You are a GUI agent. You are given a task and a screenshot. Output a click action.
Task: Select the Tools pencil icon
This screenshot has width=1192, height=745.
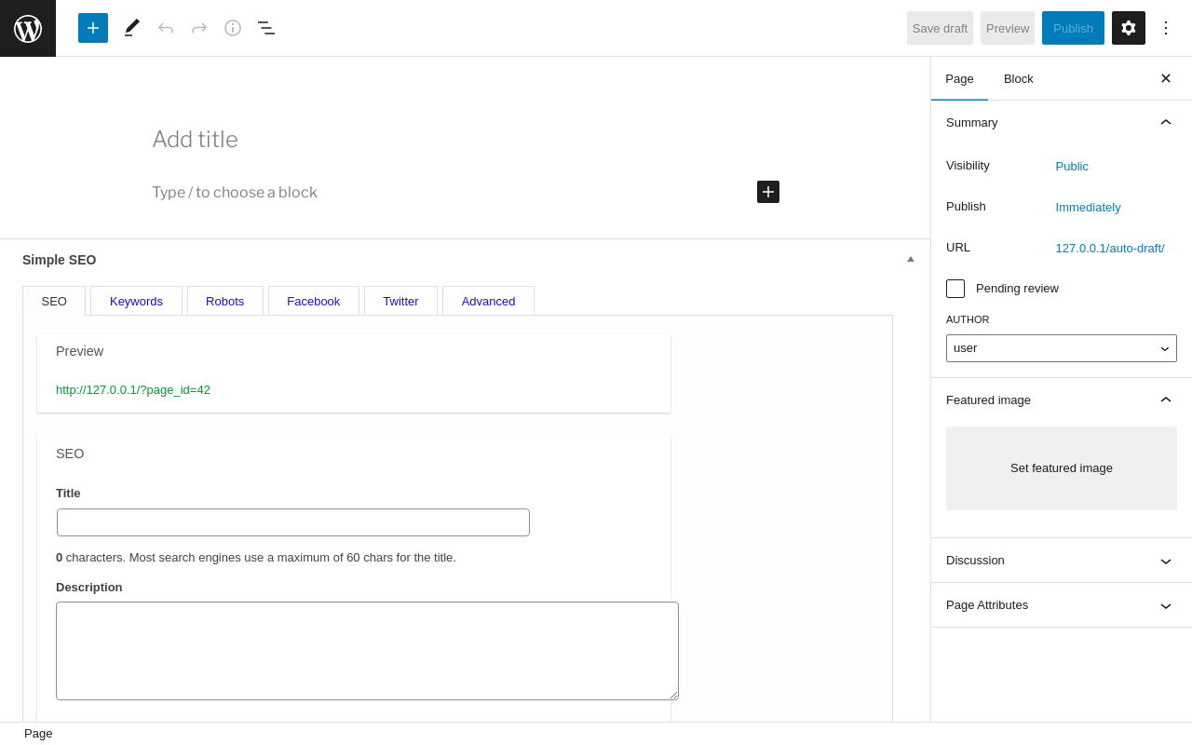(132, 28)
